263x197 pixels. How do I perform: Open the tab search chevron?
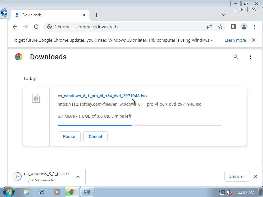[x=224, y=15]
